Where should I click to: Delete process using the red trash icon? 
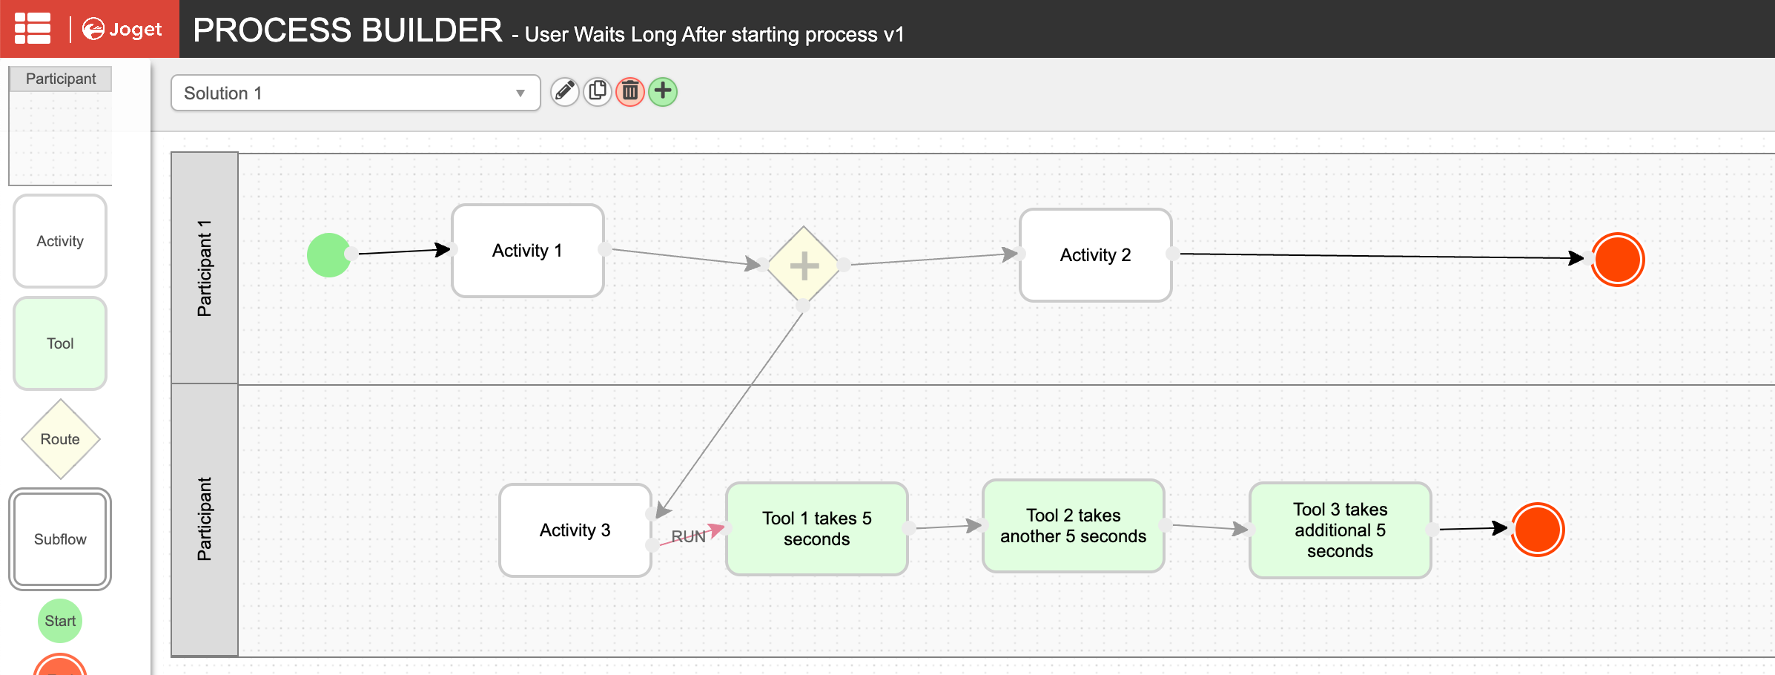pos(630,92)
